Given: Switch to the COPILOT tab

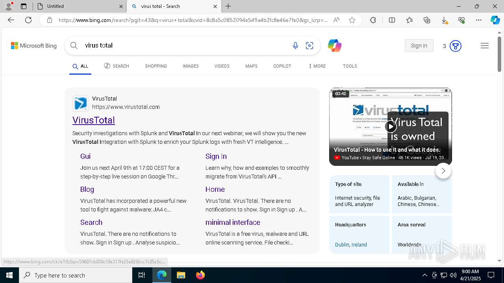Looking at the screenshot, I should click(x=282, y=66).
